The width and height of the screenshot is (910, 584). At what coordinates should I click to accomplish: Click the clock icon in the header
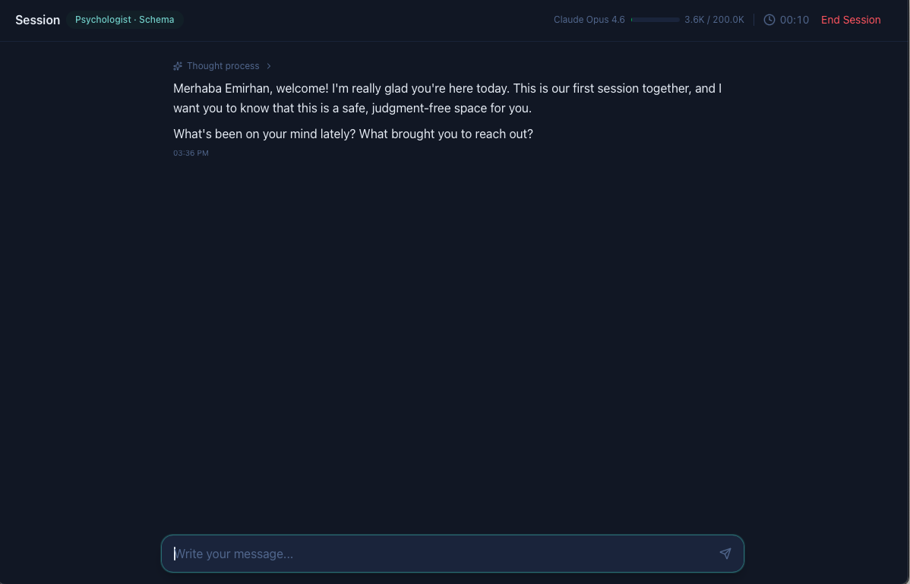pyautogui.click(x=769, y=20)
